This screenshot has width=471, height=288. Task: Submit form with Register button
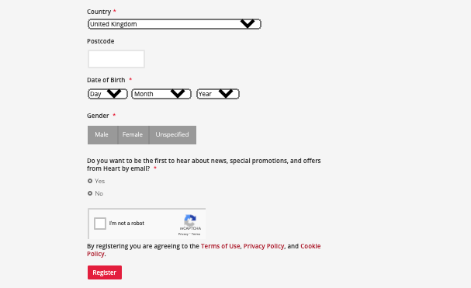click(x=105, y=272)
